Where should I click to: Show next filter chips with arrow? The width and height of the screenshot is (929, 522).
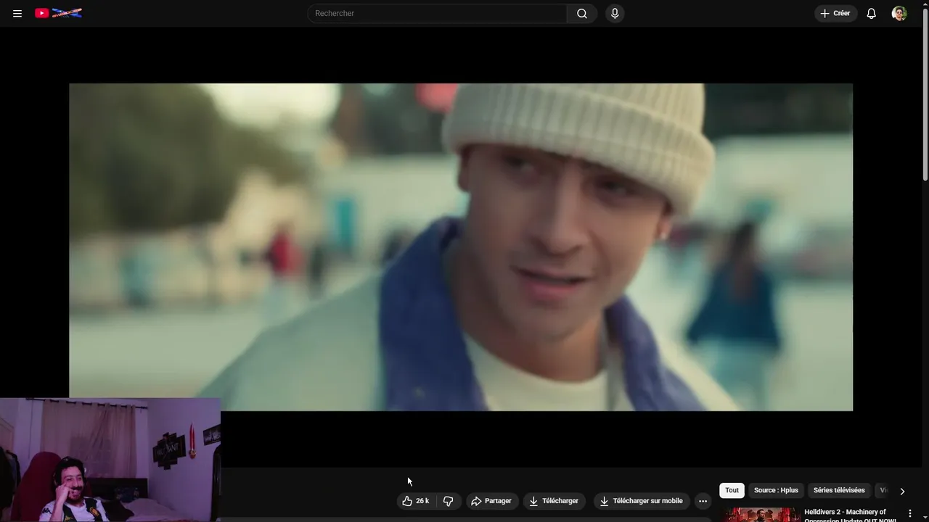click(902, 491)
